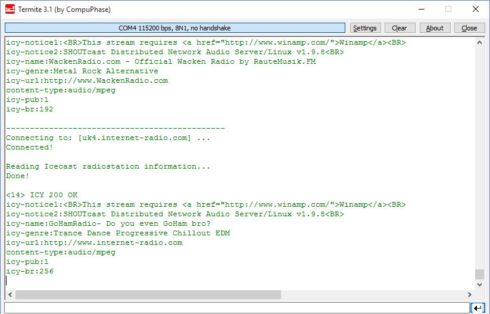
Task: Click the horizontal scrollbar right arrow
Action: click(470, 294)
